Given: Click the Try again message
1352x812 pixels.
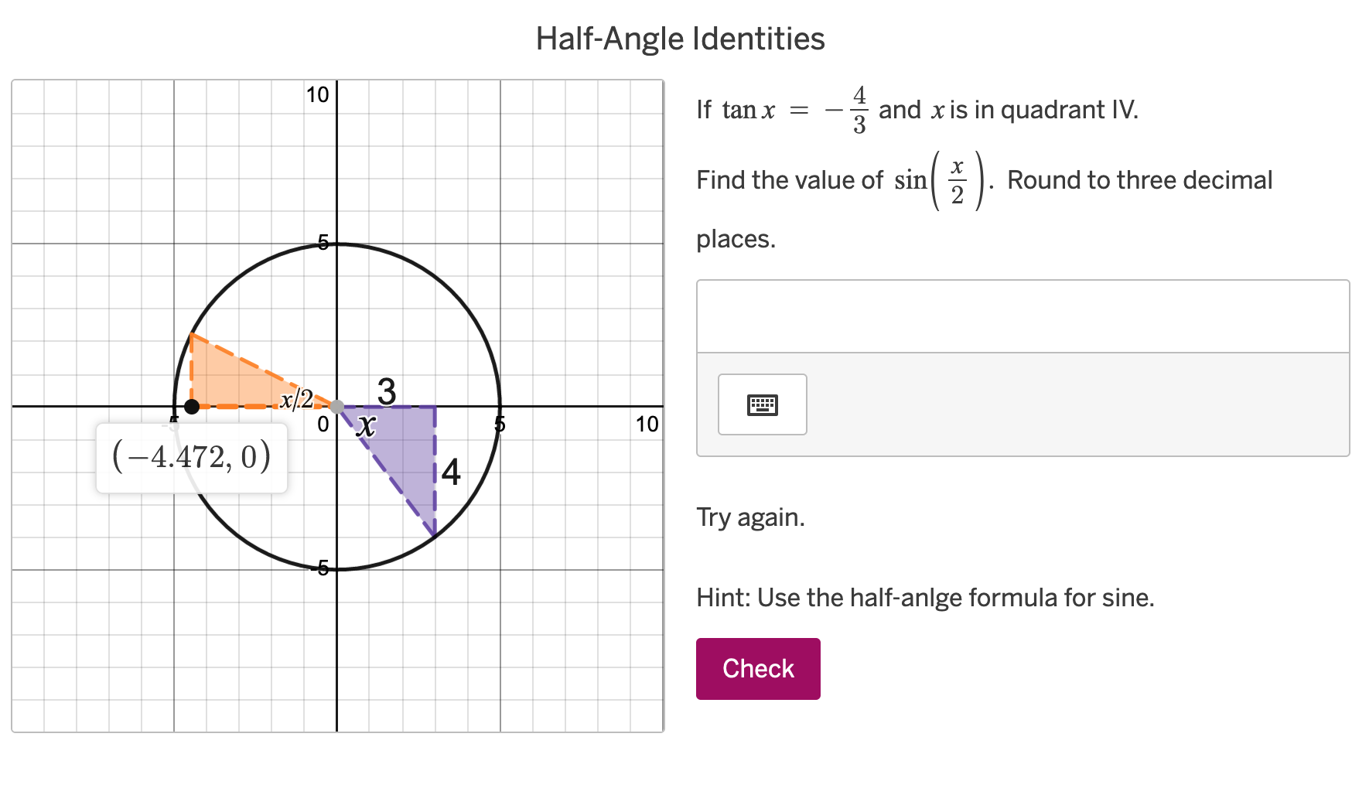Looking at the screenshot, I should 750,517.
